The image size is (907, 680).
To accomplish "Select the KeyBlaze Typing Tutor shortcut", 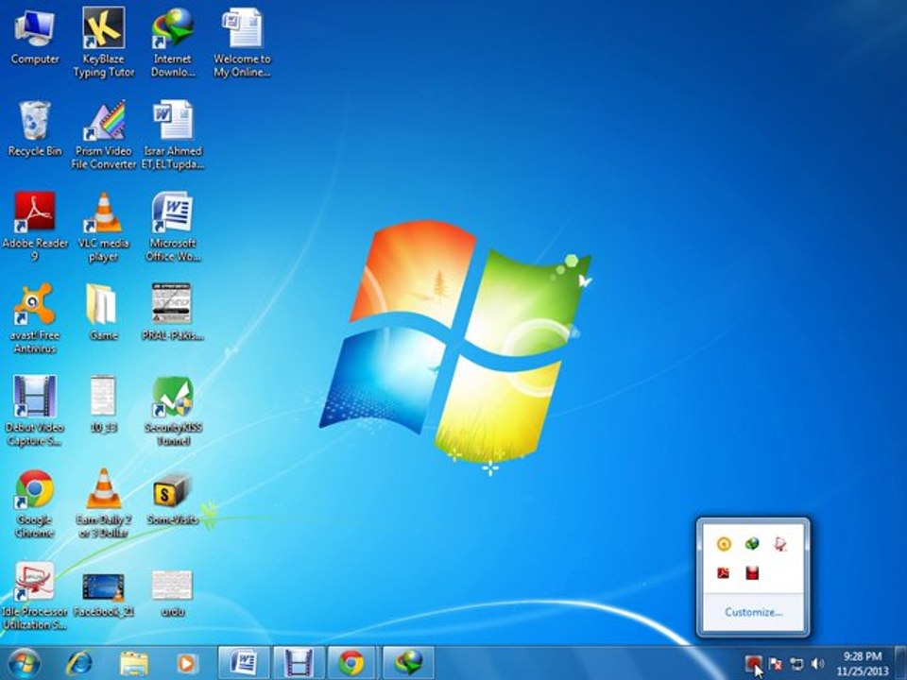I will 104,42.
